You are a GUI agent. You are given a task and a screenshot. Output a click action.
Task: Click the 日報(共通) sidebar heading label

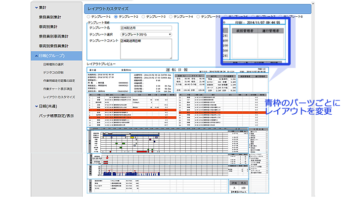click(x=48, y=106)
